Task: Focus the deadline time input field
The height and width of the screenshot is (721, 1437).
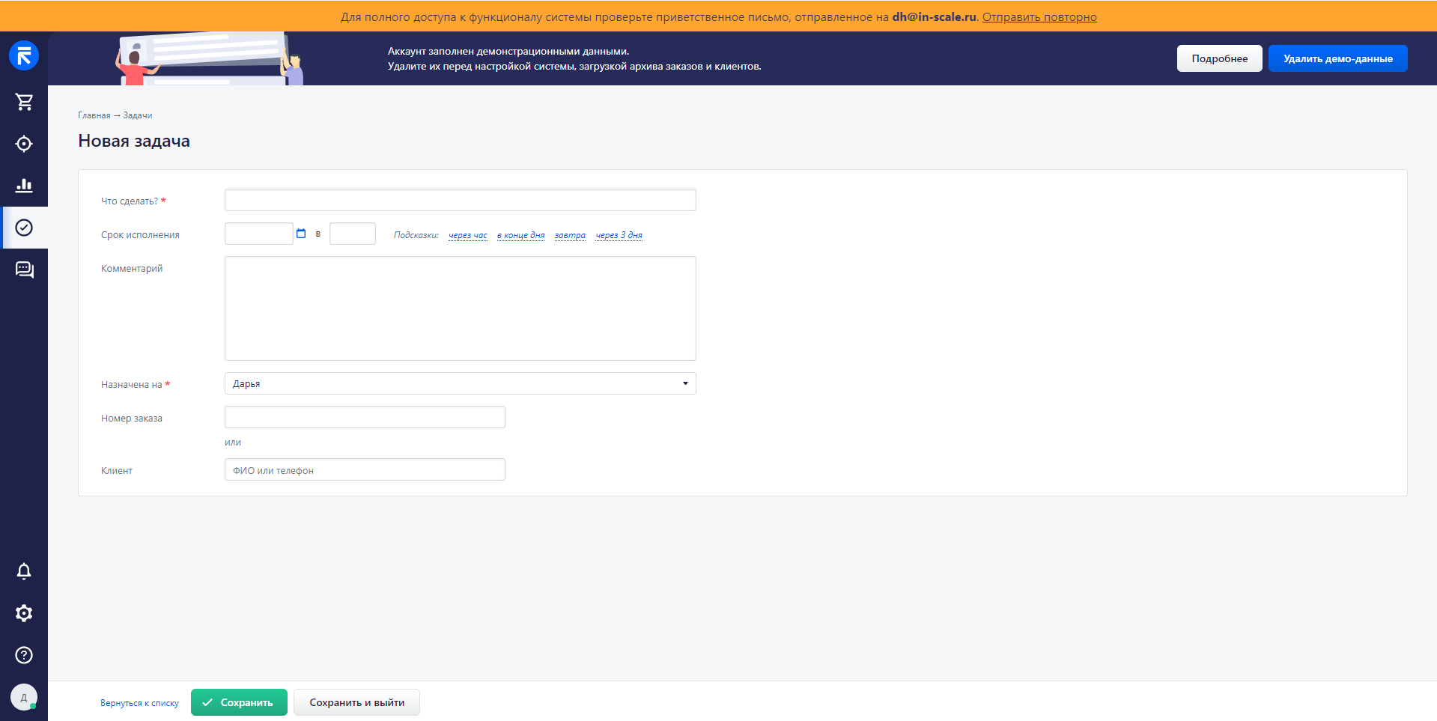Action: click(x=353, y=234)
